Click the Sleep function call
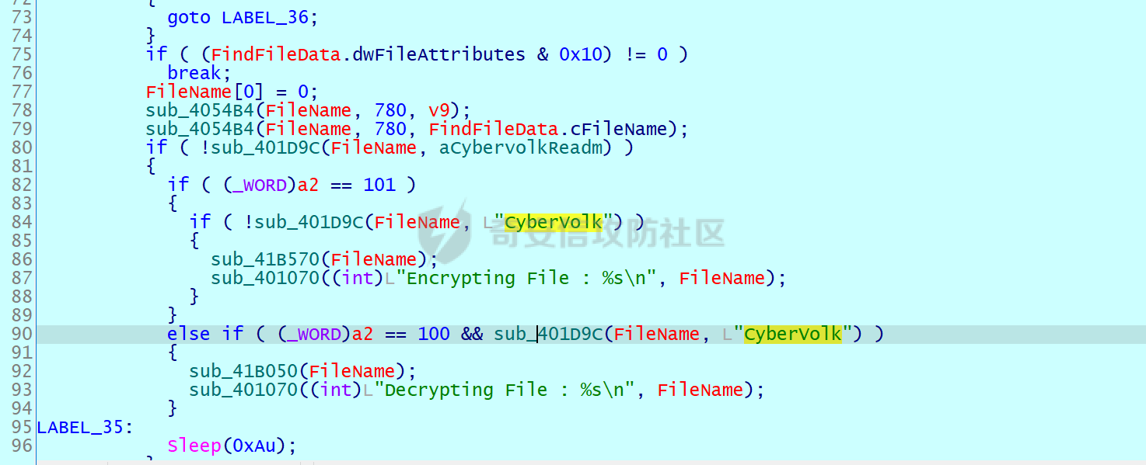The width and height of the screenshot is (1146, 465). [x=194, y=446]
